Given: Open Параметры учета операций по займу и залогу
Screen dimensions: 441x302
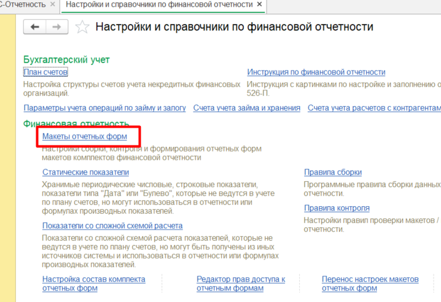Looking at the screenshot, I should point(104,108).
